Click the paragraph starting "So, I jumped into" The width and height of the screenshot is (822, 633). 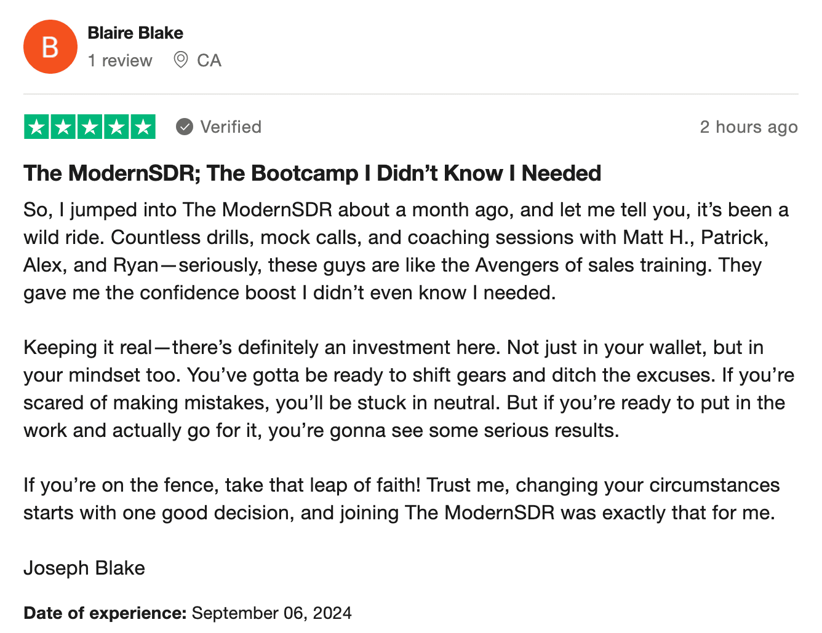[x=406, y=251]
